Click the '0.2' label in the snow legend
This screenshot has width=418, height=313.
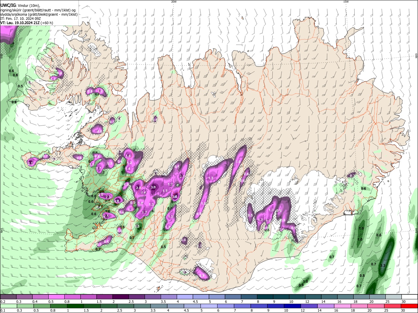(x=3, y=302)
